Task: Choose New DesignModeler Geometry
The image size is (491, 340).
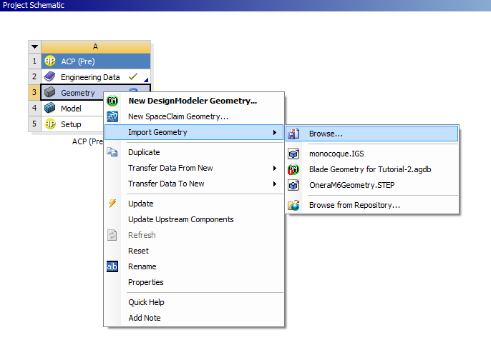Action: 193,101
